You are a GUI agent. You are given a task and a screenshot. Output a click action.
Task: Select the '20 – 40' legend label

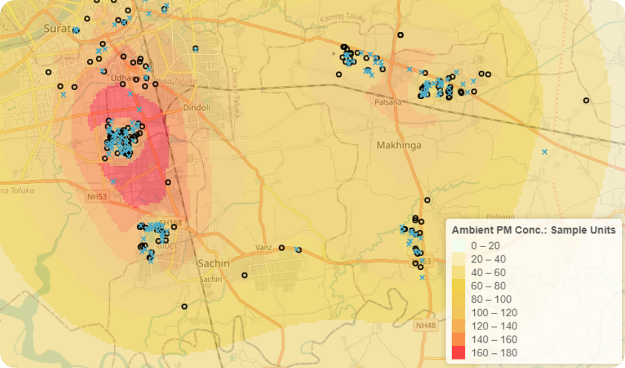[488, 259]
